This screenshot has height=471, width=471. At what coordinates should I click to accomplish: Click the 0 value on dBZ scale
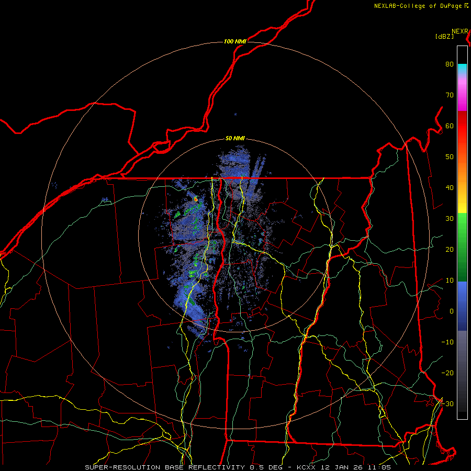(x=452, y=311)
